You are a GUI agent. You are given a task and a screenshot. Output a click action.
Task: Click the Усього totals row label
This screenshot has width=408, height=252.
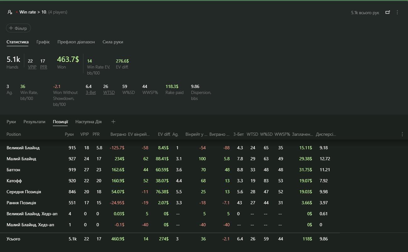(x=13, y=239)
